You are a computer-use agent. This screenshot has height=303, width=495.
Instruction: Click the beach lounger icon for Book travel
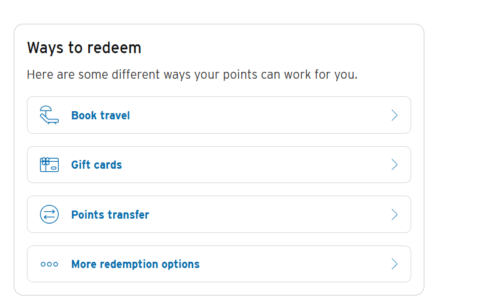(49, 115)
